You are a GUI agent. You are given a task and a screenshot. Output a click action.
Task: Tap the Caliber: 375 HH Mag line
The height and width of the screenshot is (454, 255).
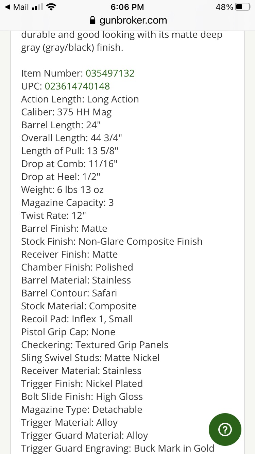[66, 112]
